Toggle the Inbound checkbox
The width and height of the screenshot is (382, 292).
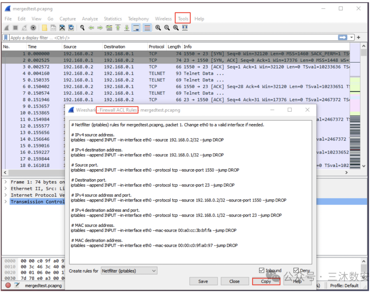click(x=261, y=270)
